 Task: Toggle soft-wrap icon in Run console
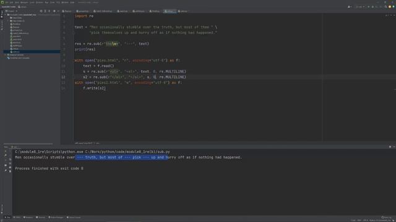pyautogui.click(x=10, y=159)
